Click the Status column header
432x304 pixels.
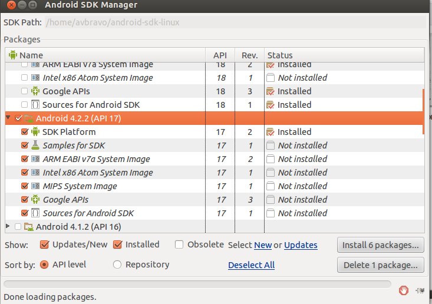[344, 55]
